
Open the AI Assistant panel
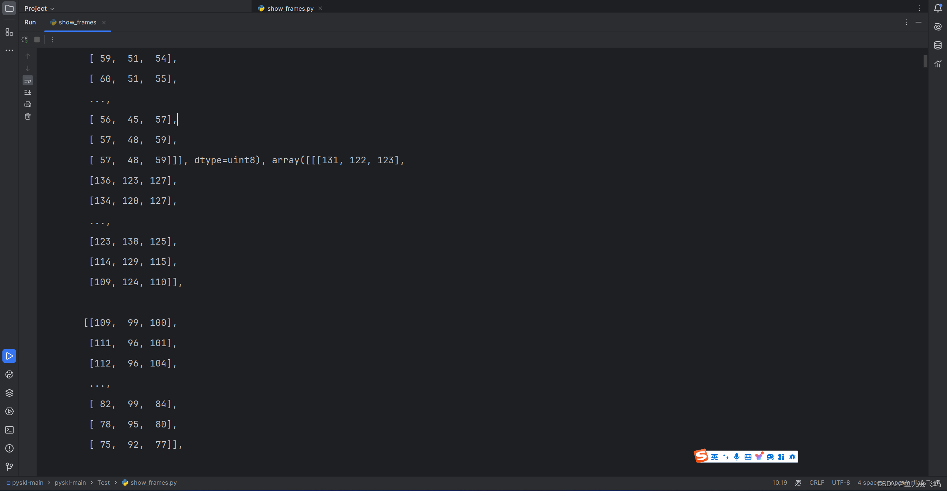click(x=938, y=27)
